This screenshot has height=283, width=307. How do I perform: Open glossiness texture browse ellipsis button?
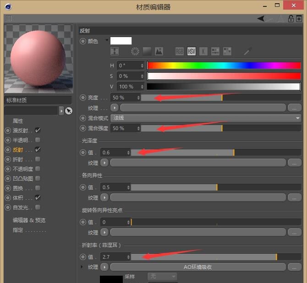294,163
